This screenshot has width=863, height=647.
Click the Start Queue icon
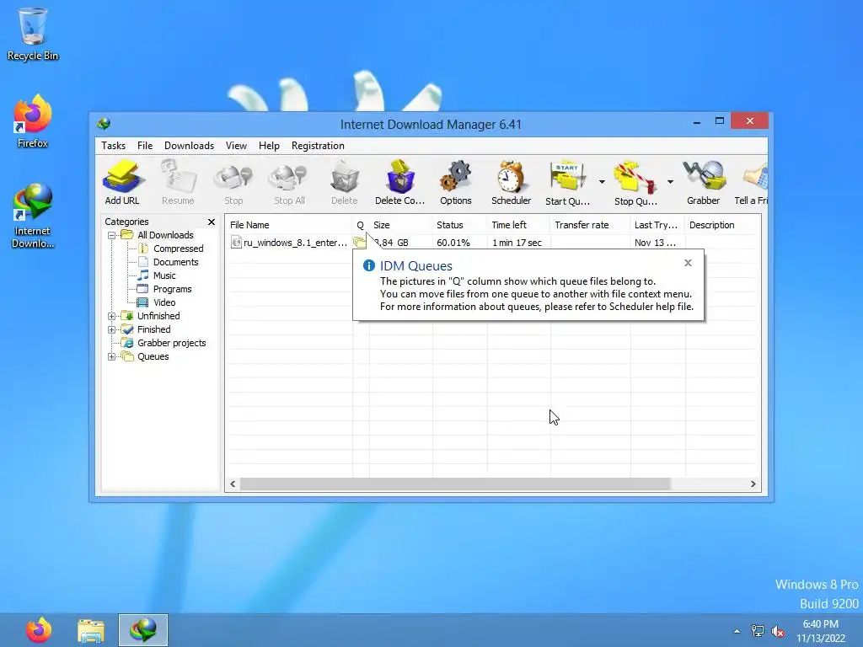[567, 183]
